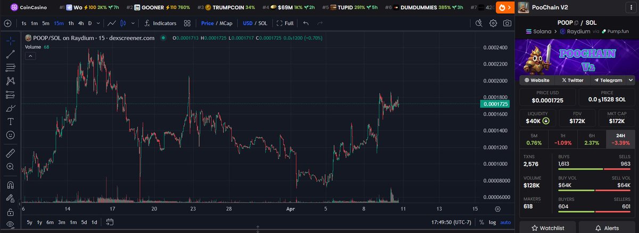Select the 1H price change tab
The image size is (639, 233).
562,140
